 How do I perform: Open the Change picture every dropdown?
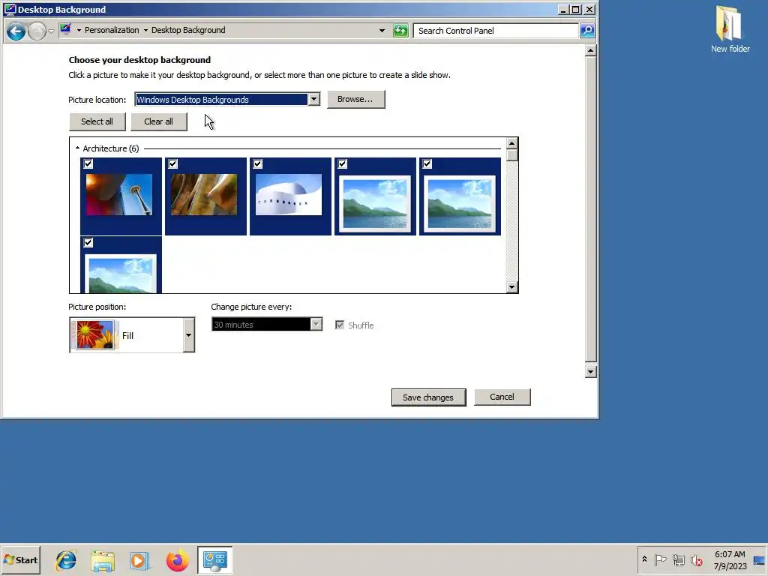point(267,324)
